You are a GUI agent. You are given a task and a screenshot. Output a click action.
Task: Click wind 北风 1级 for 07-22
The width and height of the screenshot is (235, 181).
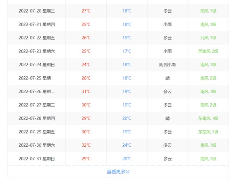(208, 38)
